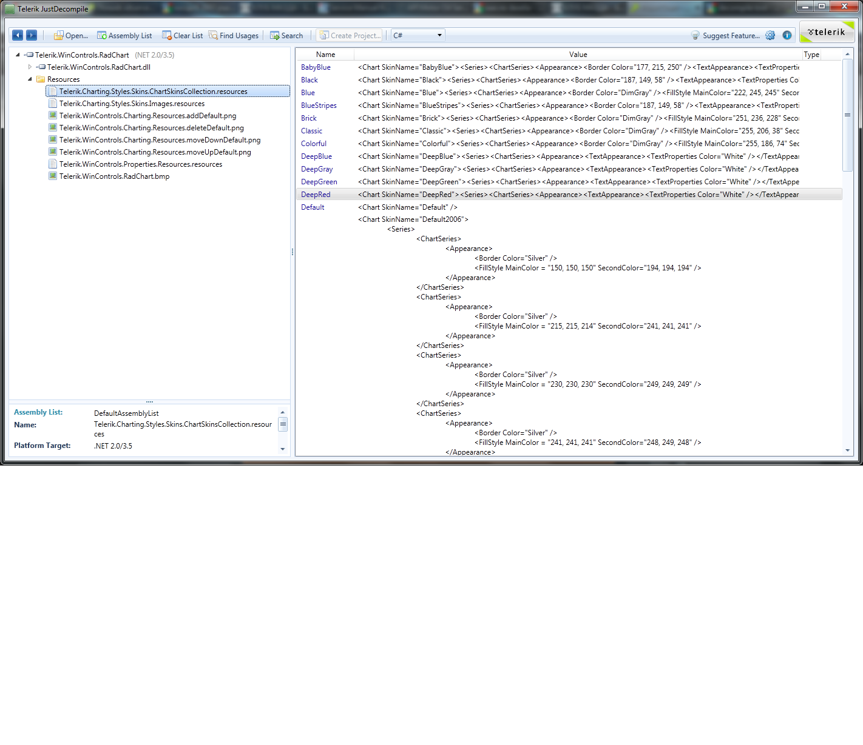This screenshot has width=863, height=745.
Task: Click the resource grid vertical scrollbar thumb
Action: (847, 115)
